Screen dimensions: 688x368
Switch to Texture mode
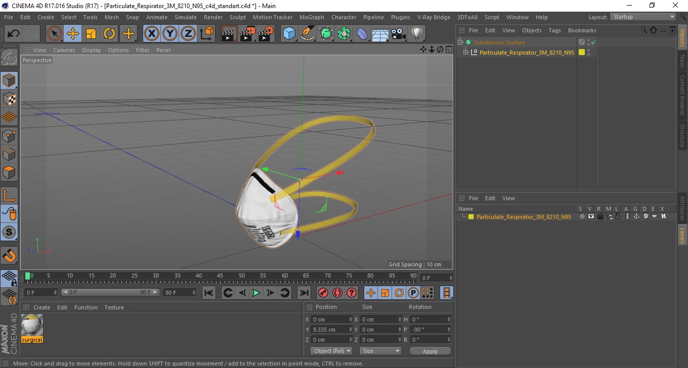pos(9,99)
